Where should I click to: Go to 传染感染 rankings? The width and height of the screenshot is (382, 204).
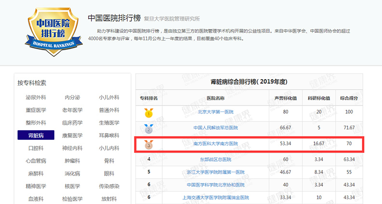(109, 186)
